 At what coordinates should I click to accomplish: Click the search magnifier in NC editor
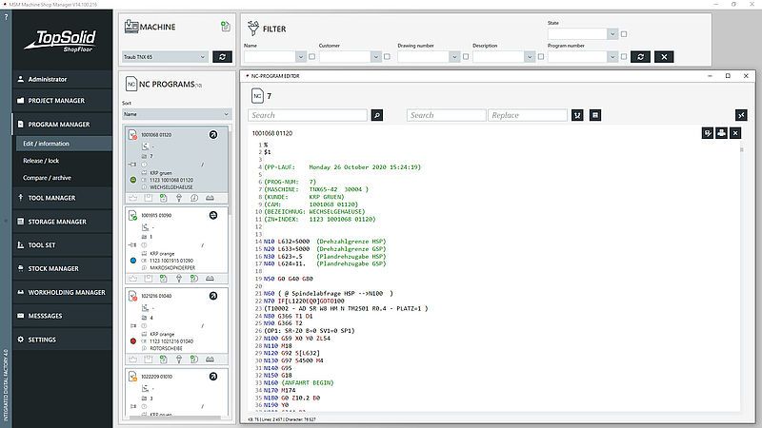tap(376, 115)
